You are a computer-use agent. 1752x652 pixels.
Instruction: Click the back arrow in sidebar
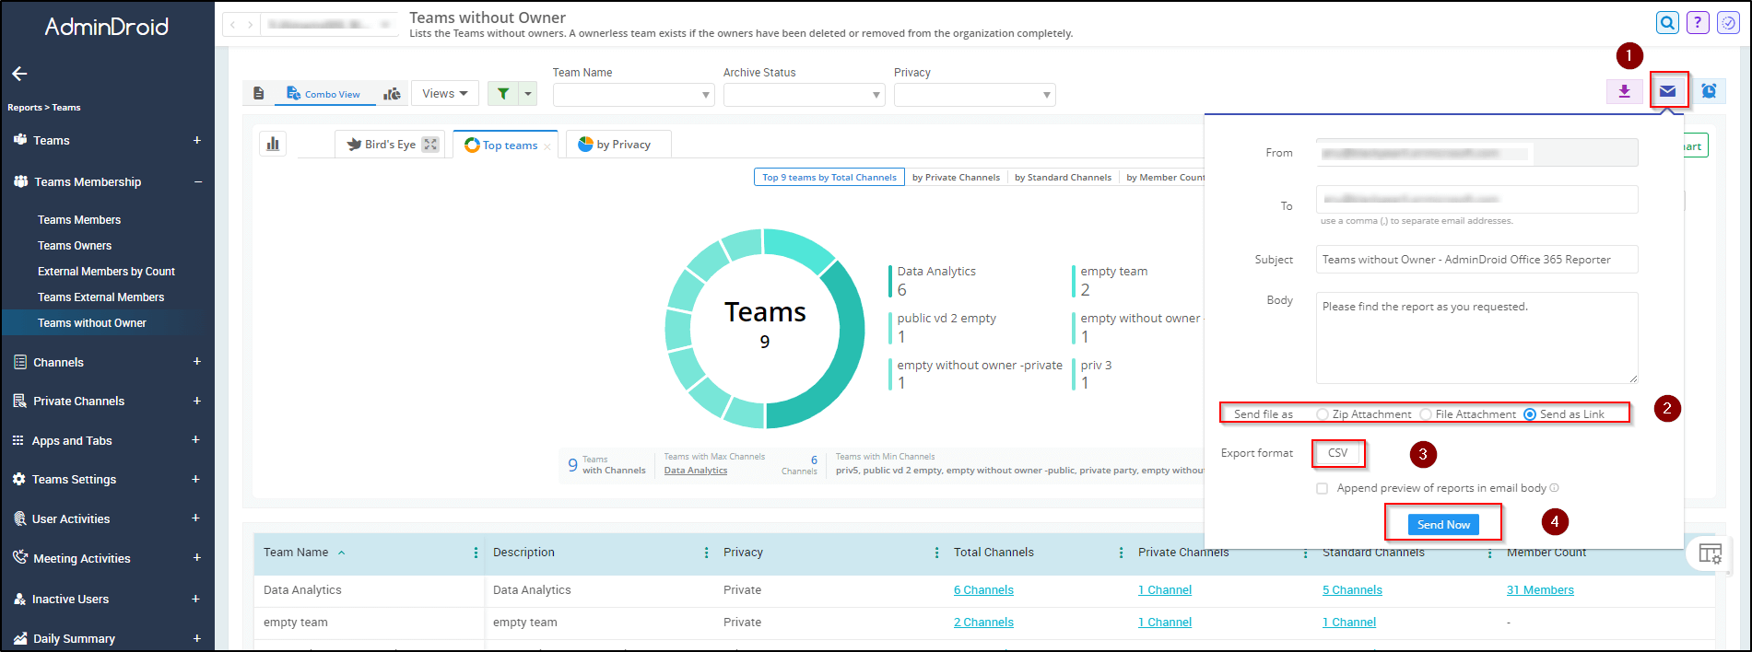[19, 74]
